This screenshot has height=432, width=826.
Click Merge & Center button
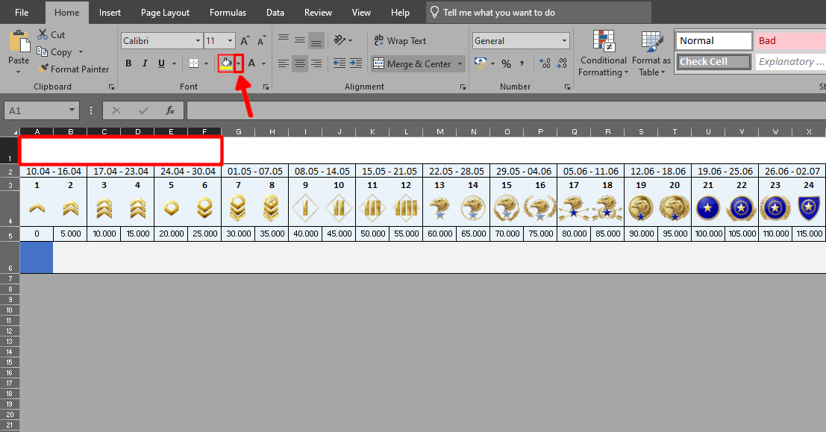413,63
